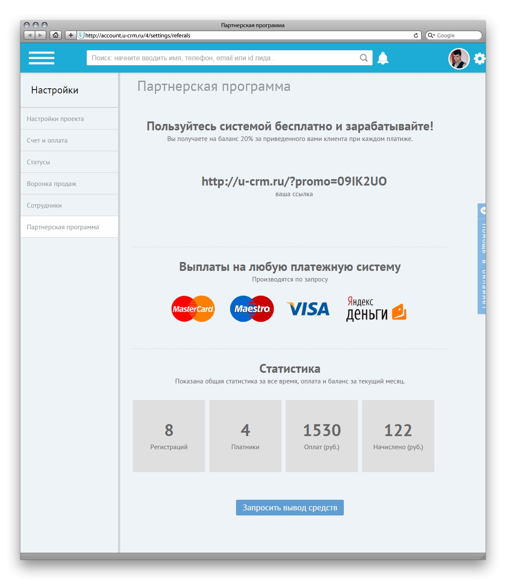Add a bookmark with plus button
The image size is (506, 580).
click(70, 35)
